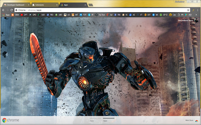Image resolution: width=201 pixels, height=125 pixels.
Task: Open the JSD Play Store bookmark
Action: [188, 15]
